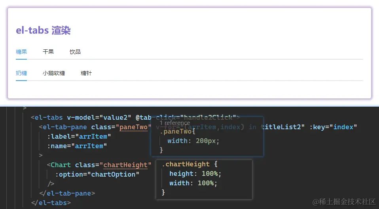Click the closing el-tabs tag

[51, 203]
